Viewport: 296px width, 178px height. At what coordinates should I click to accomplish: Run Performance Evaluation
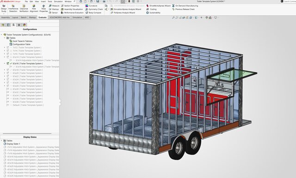click(72, 12)
